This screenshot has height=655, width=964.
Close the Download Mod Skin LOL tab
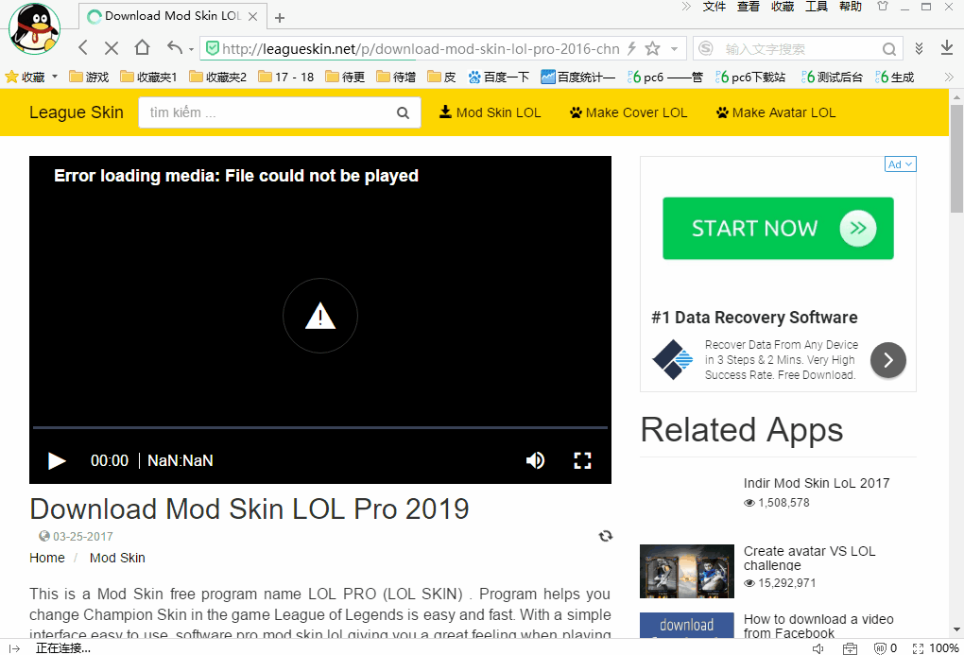point(252,17)
